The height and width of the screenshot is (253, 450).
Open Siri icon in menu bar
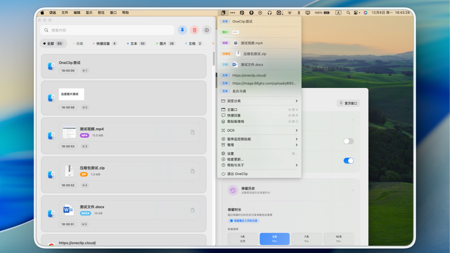coord(365,13)
